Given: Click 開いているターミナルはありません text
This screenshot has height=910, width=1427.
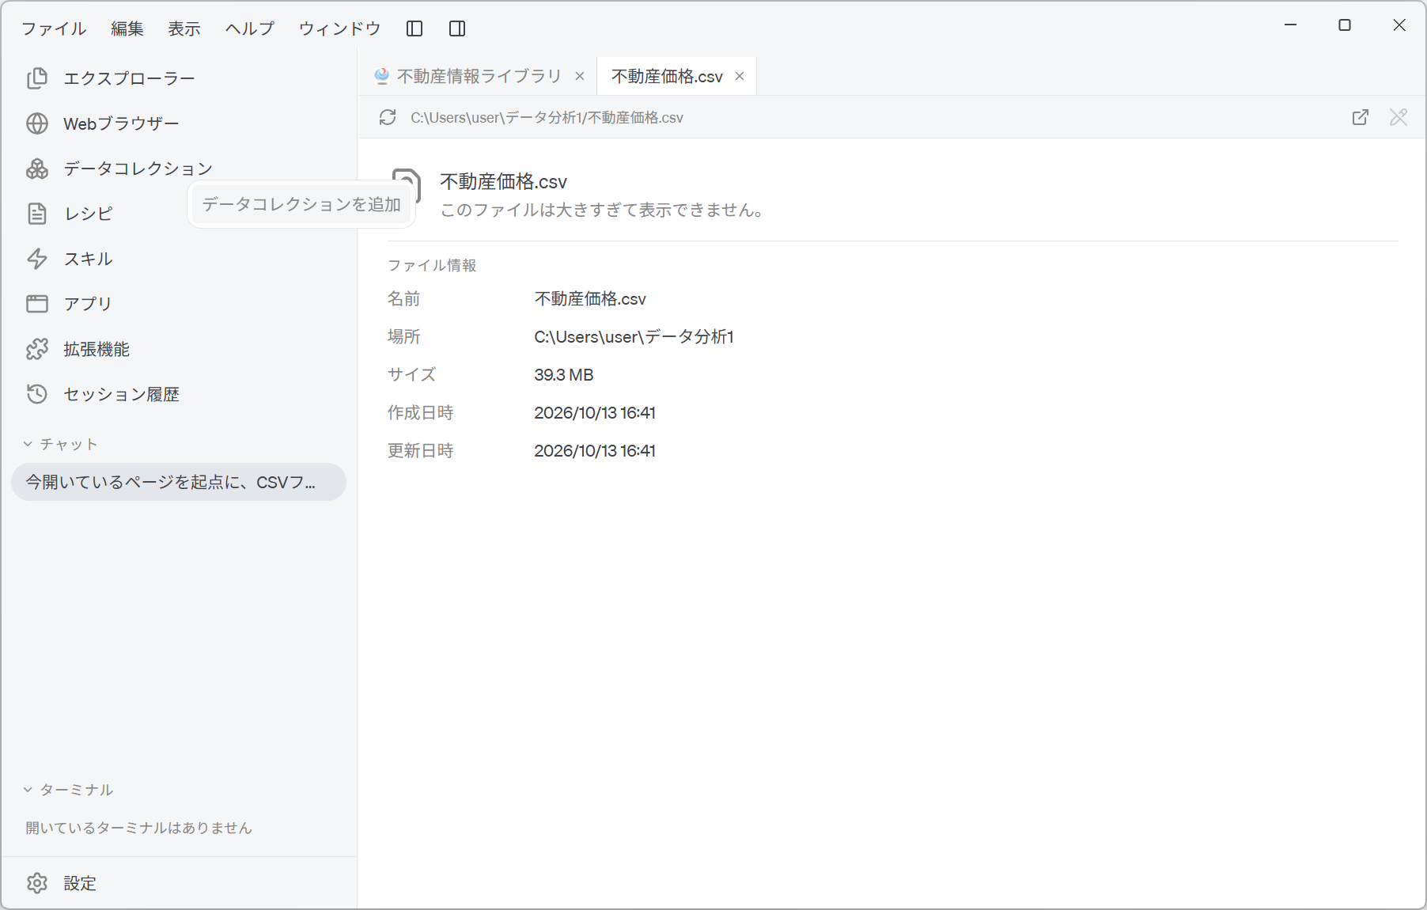Looking at the screenshot, I should coord(138,828).
